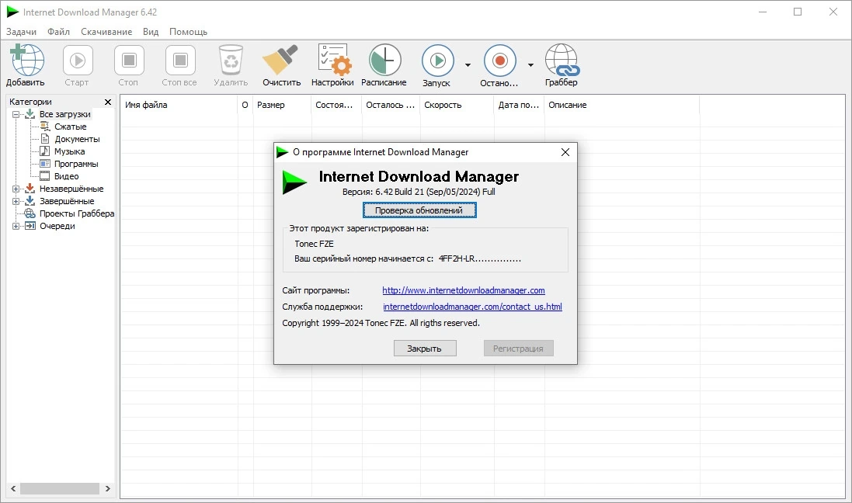This screenshot has width=852, height=503.
Task: Click the Незавершённые red arrow icon
Action: [x=30, y=189]
